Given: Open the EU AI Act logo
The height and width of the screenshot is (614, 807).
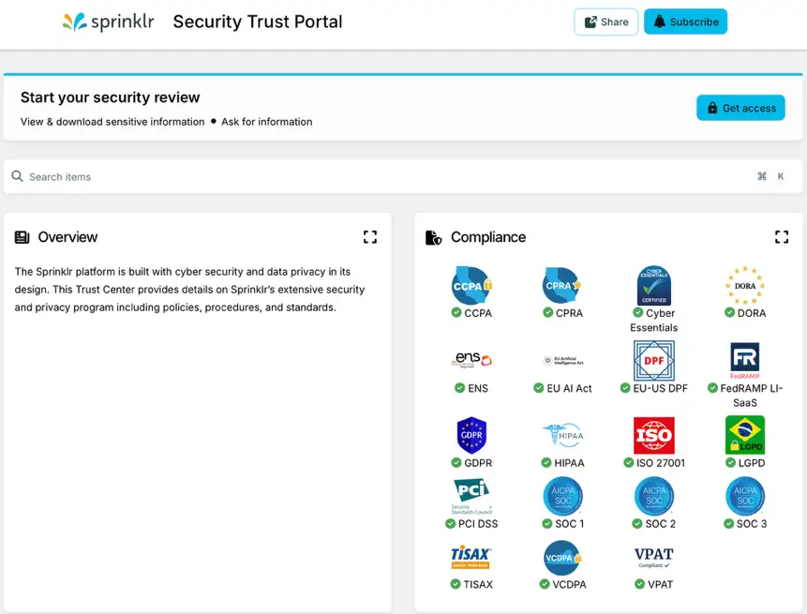Looking at the screenshot, I should (563, 360).
